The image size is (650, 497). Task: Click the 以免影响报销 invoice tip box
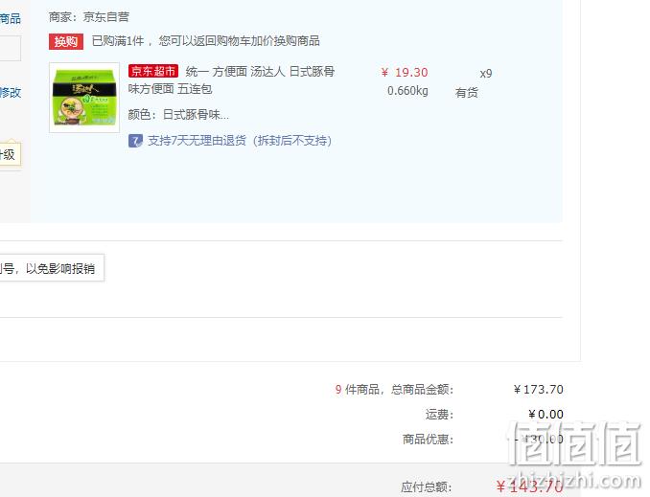(x=52, y=268)
